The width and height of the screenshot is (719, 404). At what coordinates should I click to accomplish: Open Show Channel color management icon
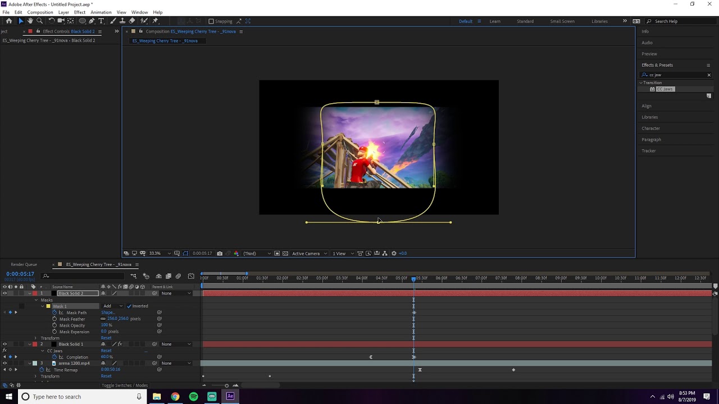coord(236,254)
